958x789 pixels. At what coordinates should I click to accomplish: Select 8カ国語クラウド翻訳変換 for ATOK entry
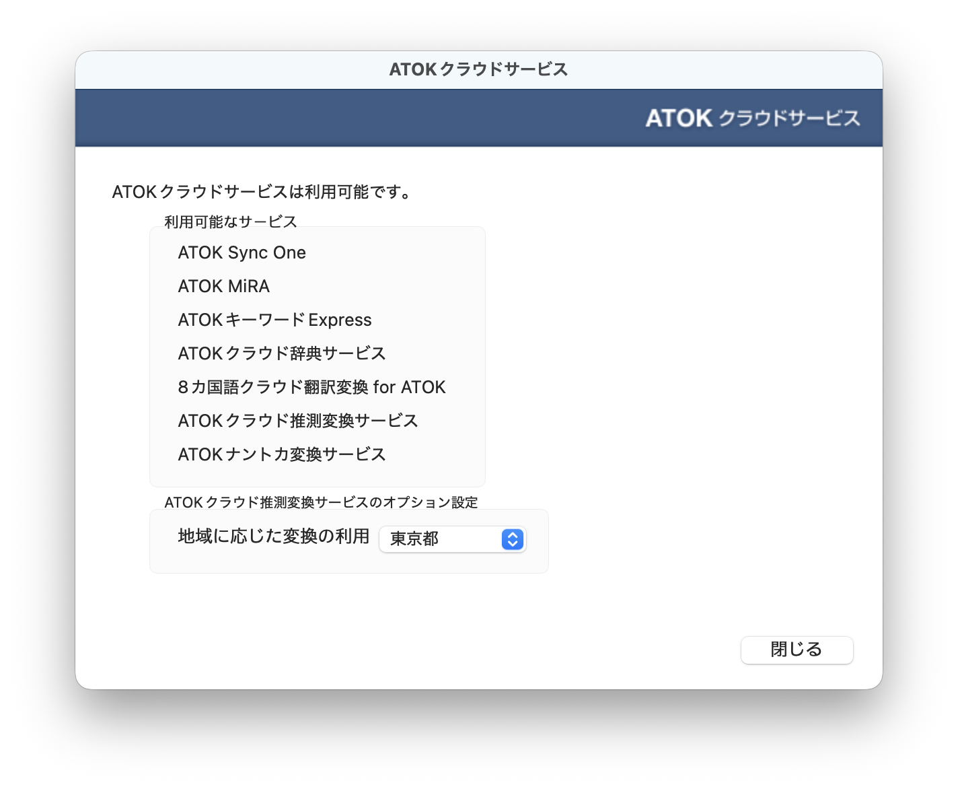311,387
